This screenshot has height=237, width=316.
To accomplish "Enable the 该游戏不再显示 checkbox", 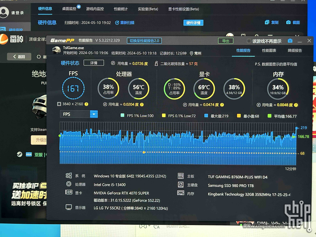I will (x=249, y=41).
